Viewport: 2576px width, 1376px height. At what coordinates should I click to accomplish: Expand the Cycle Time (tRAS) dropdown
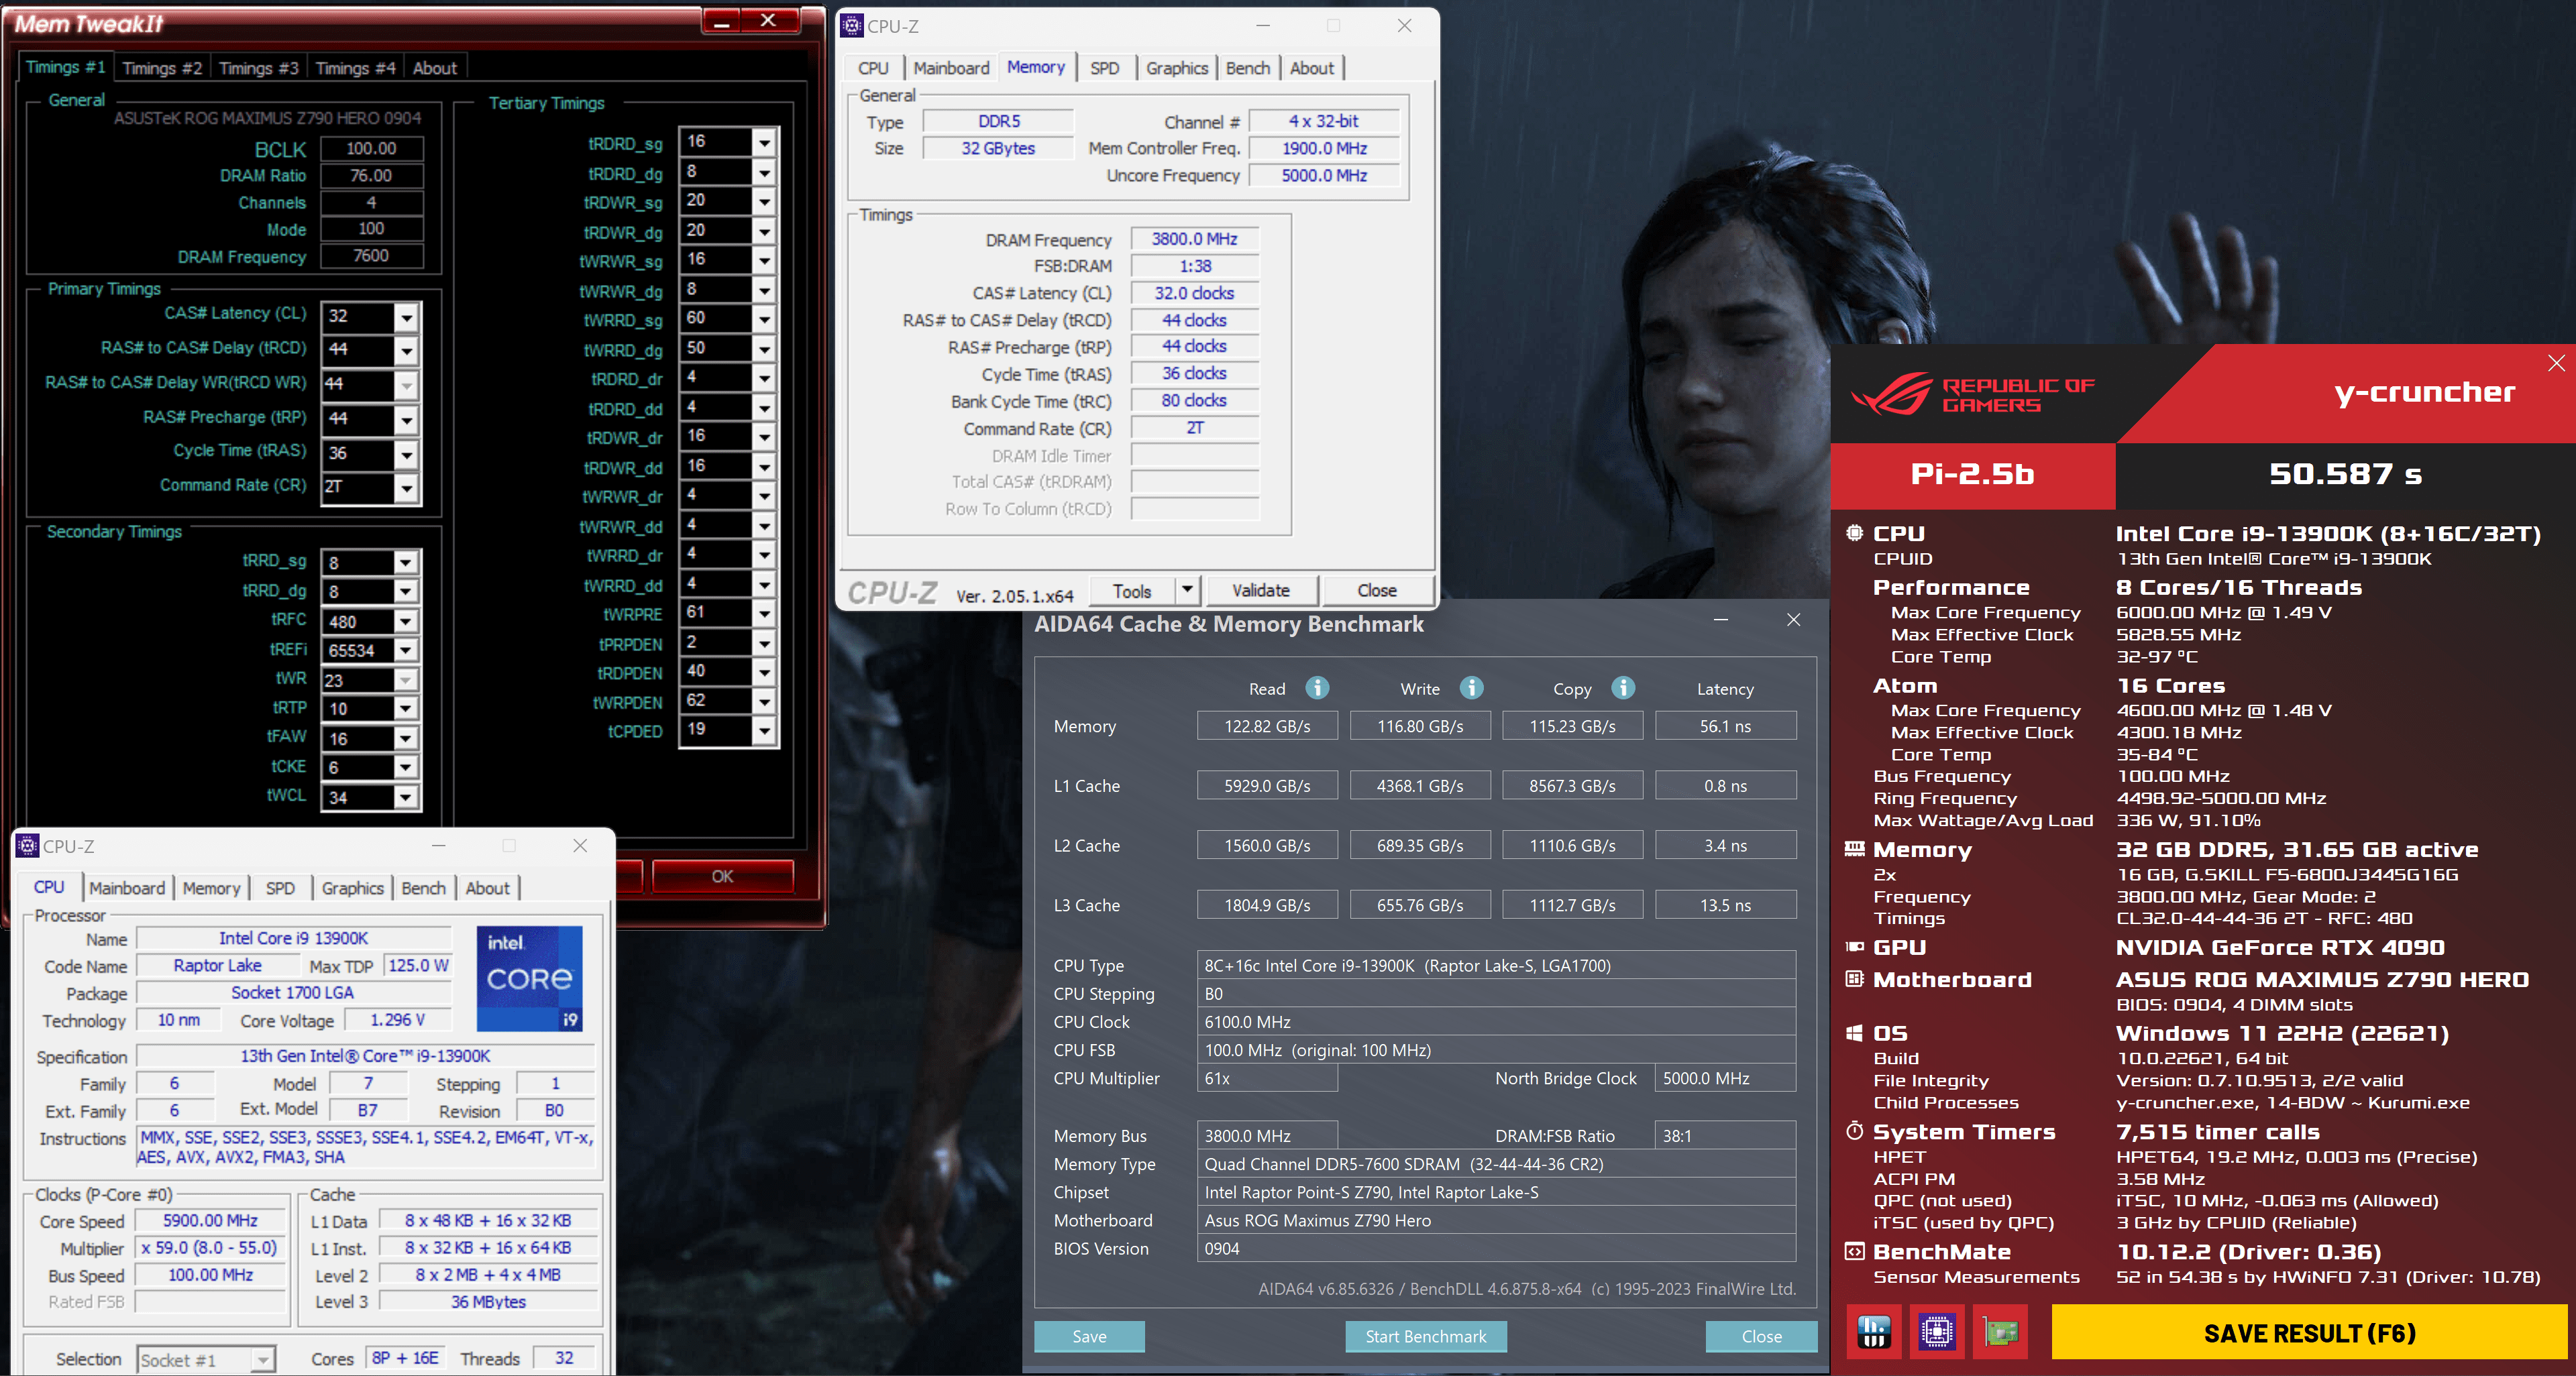406,454
